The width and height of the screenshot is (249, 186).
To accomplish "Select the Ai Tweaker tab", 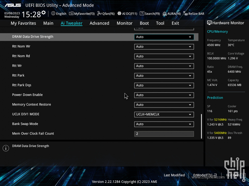I will pyautogui.click(x=71, y=23).
